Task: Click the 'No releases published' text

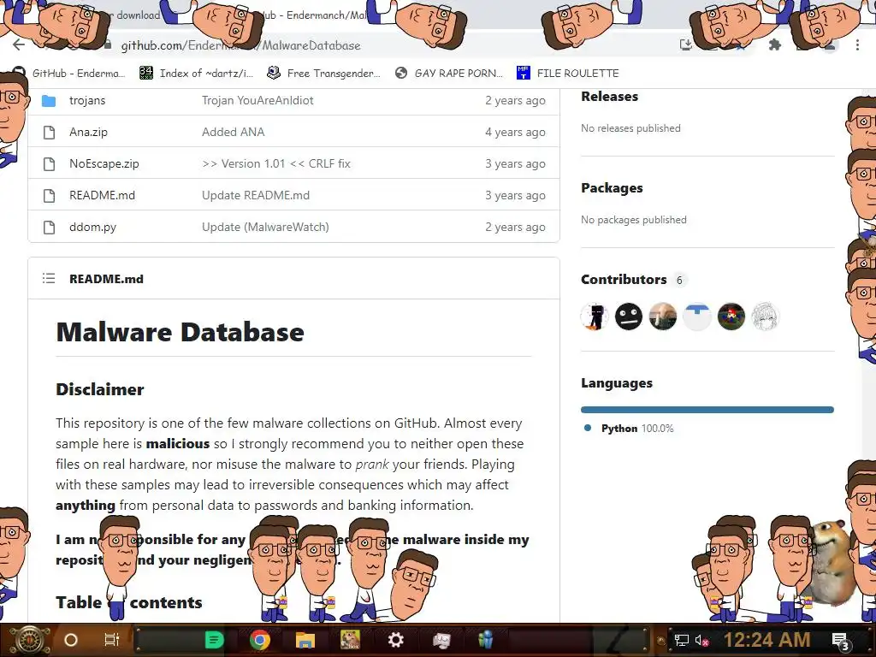Action: click(x=630, y=128)
